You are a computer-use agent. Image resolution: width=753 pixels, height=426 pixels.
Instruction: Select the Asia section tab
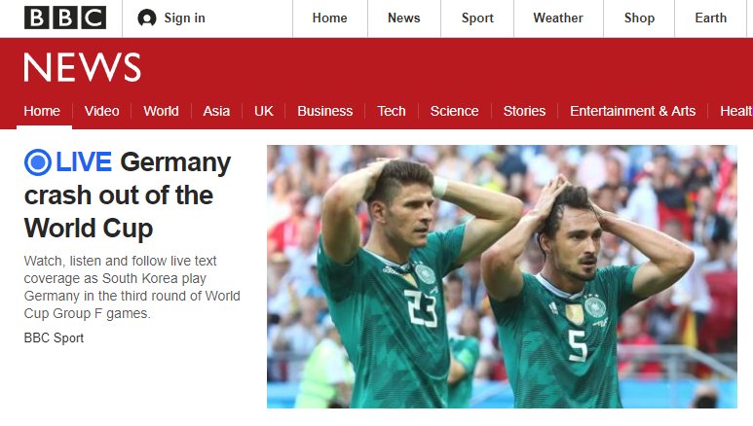tap(216, 111)
